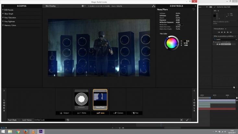The image size is (238, 134).
Task: Click the Tint Color R value field
Action: click(x=186, y=41)
